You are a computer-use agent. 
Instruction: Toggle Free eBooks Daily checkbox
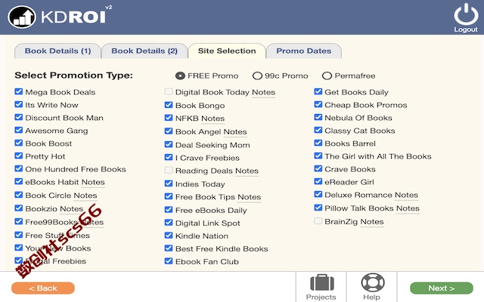[x=169, y=210]
